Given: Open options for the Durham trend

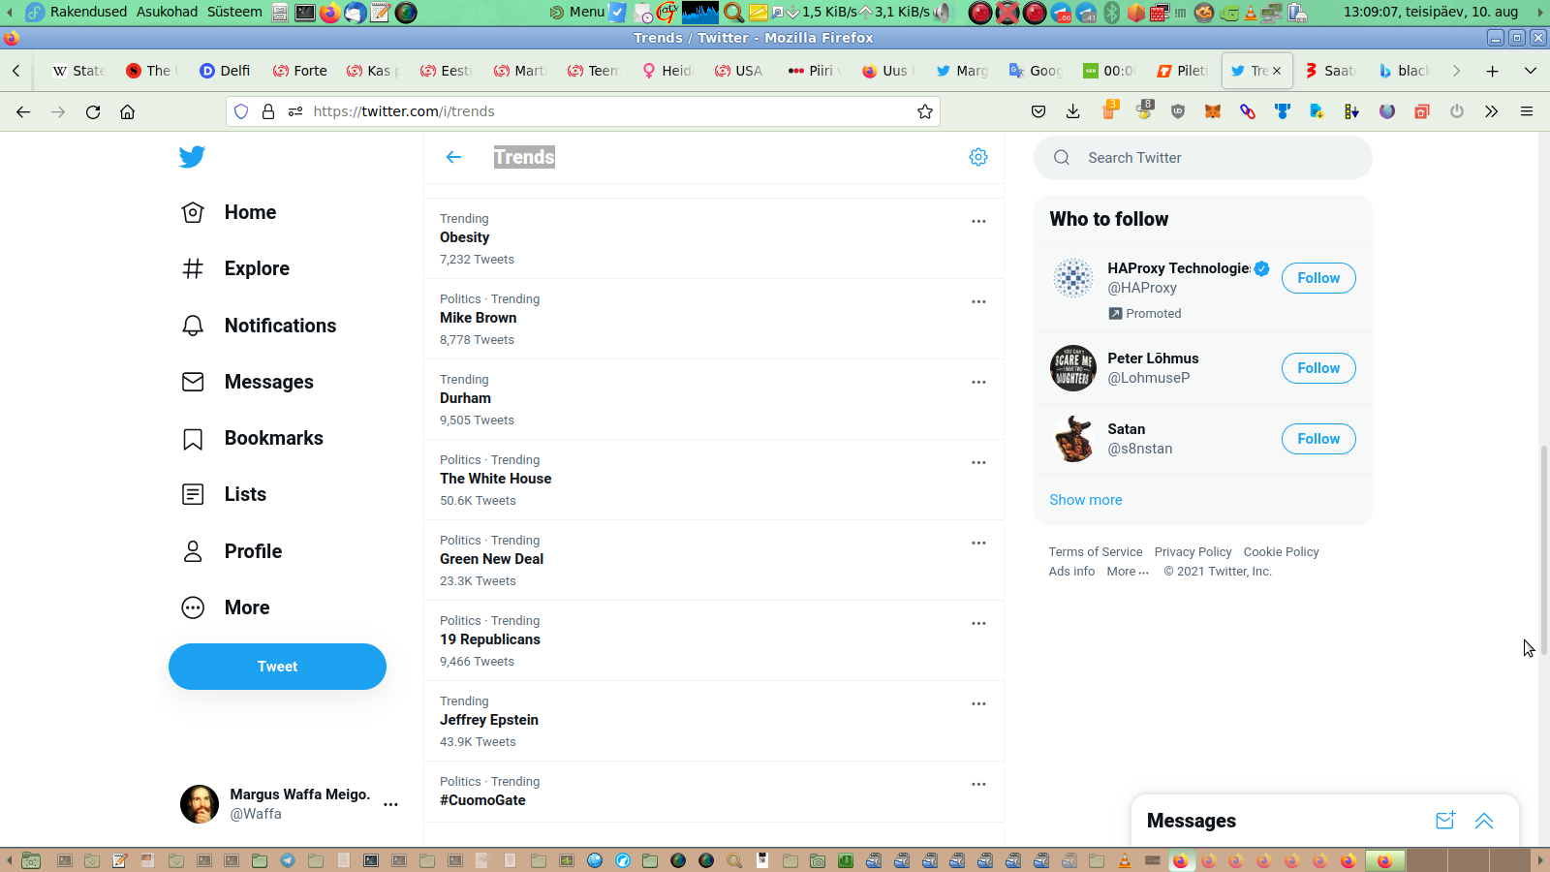Looking at the screenshot, I should pyautogui.click(x=978, y=382).
